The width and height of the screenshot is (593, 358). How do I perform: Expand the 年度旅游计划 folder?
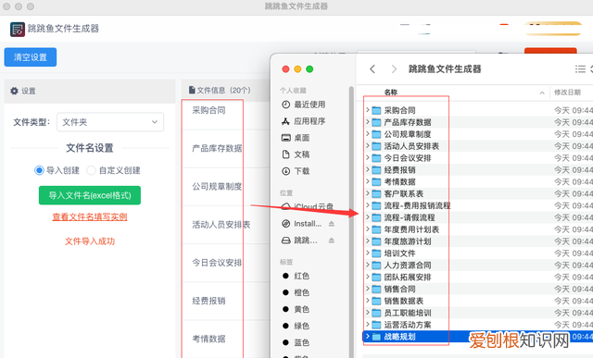(367, 241)
